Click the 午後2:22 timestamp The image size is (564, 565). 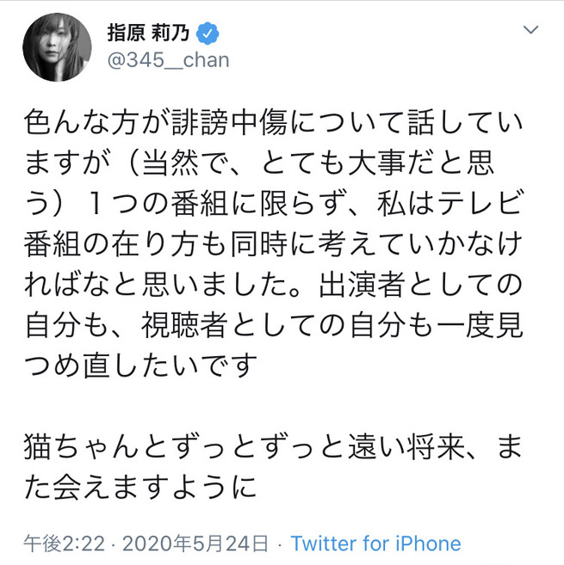tap(65, 543)
